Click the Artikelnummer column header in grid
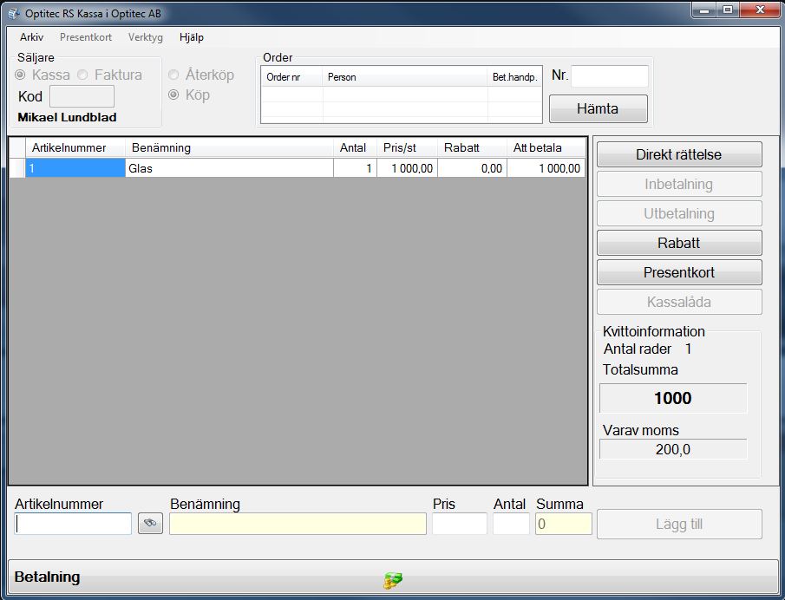This screenshot has width=785, height=600. coord(75,147)
